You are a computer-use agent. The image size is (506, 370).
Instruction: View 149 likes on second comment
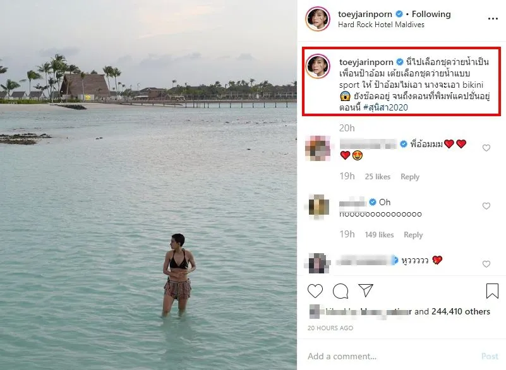(379, 235)
